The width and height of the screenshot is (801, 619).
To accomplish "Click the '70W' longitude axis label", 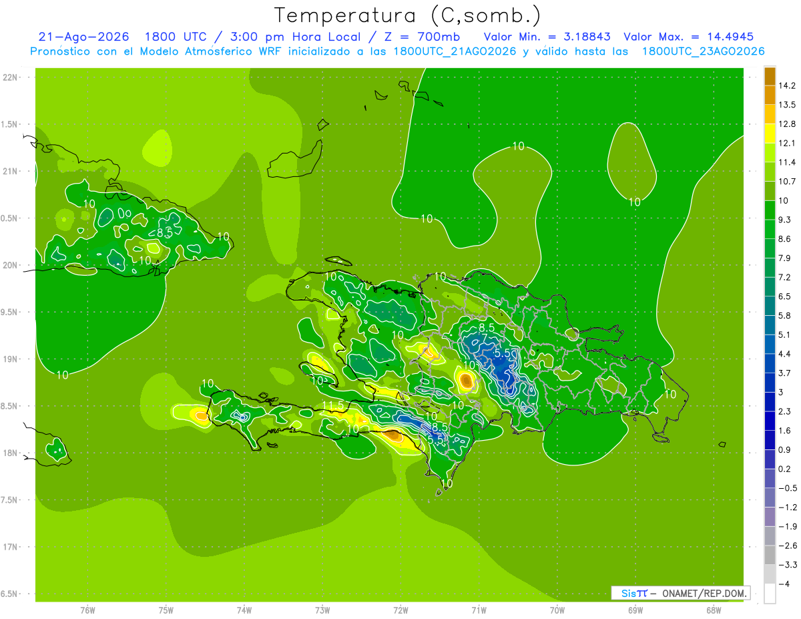I will (557, 610).
